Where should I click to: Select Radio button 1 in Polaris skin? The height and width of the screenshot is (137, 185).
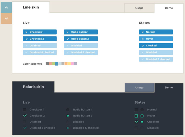coord(68,110)
